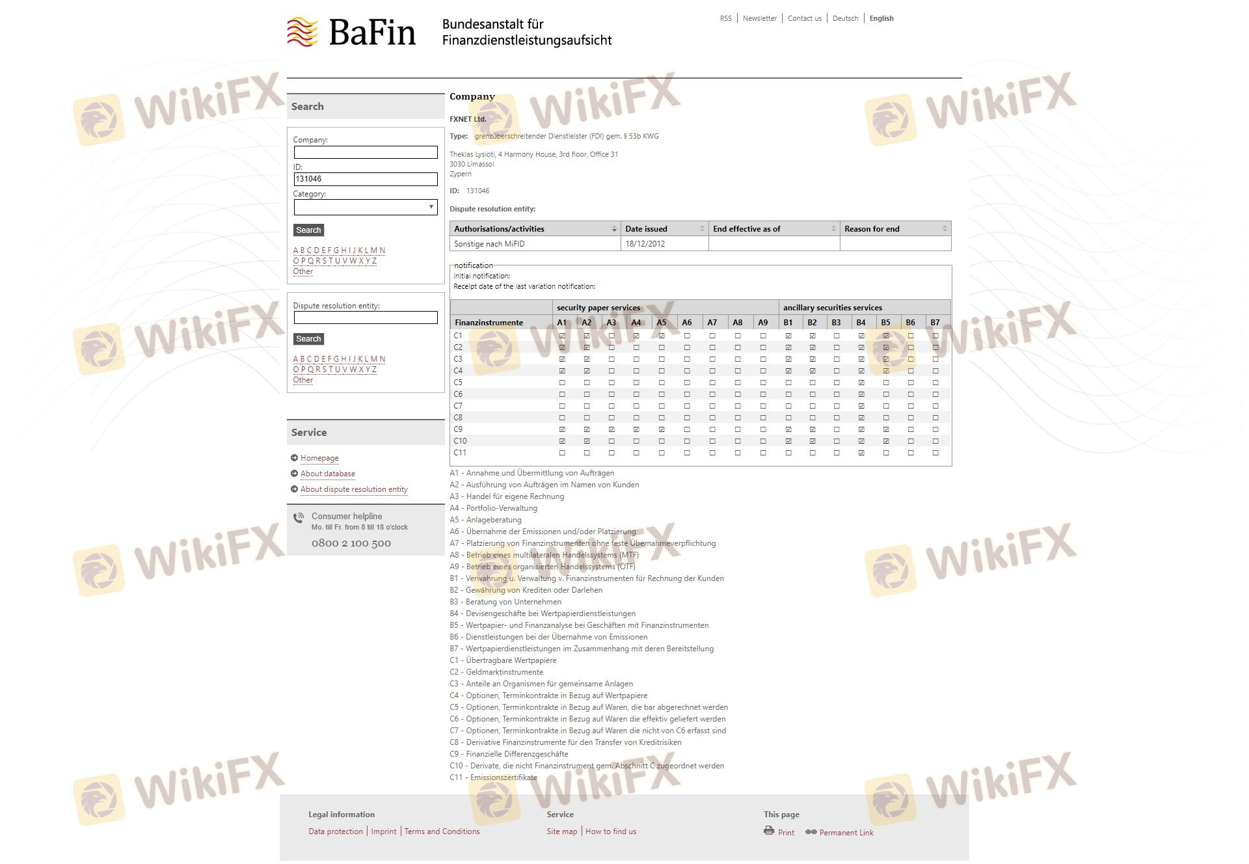Screen dimensions: 1249x864
Task: Click the Consumer helpline phone icon
Action: tap(298, 519)
